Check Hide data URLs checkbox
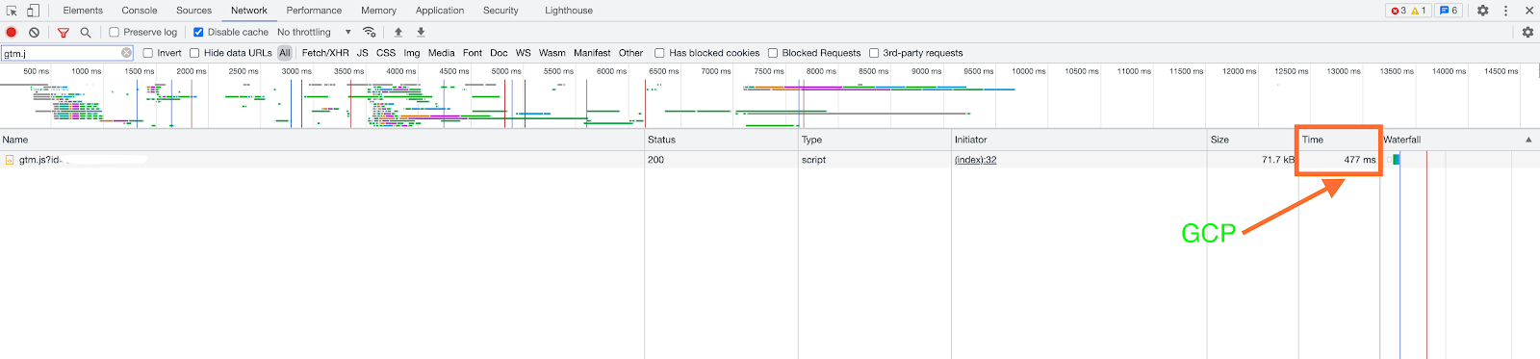1540x359 pixels. 194,53
